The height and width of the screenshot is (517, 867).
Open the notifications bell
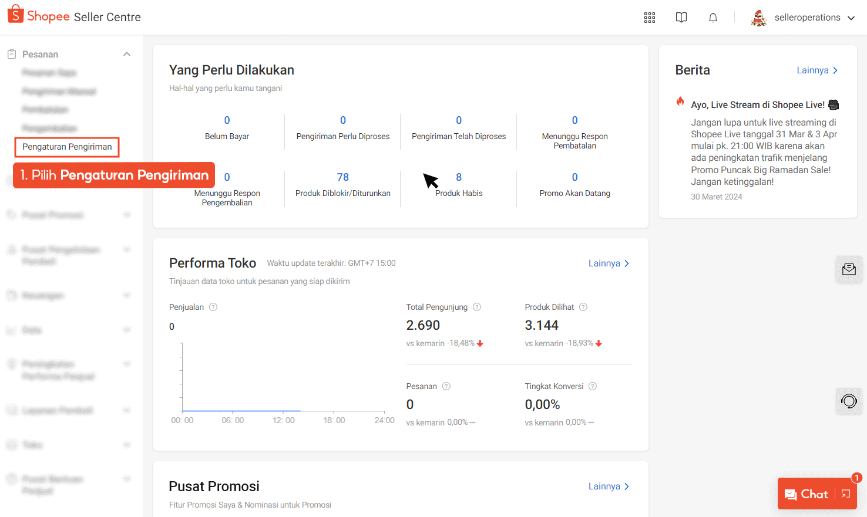click(x=713, y=18)
